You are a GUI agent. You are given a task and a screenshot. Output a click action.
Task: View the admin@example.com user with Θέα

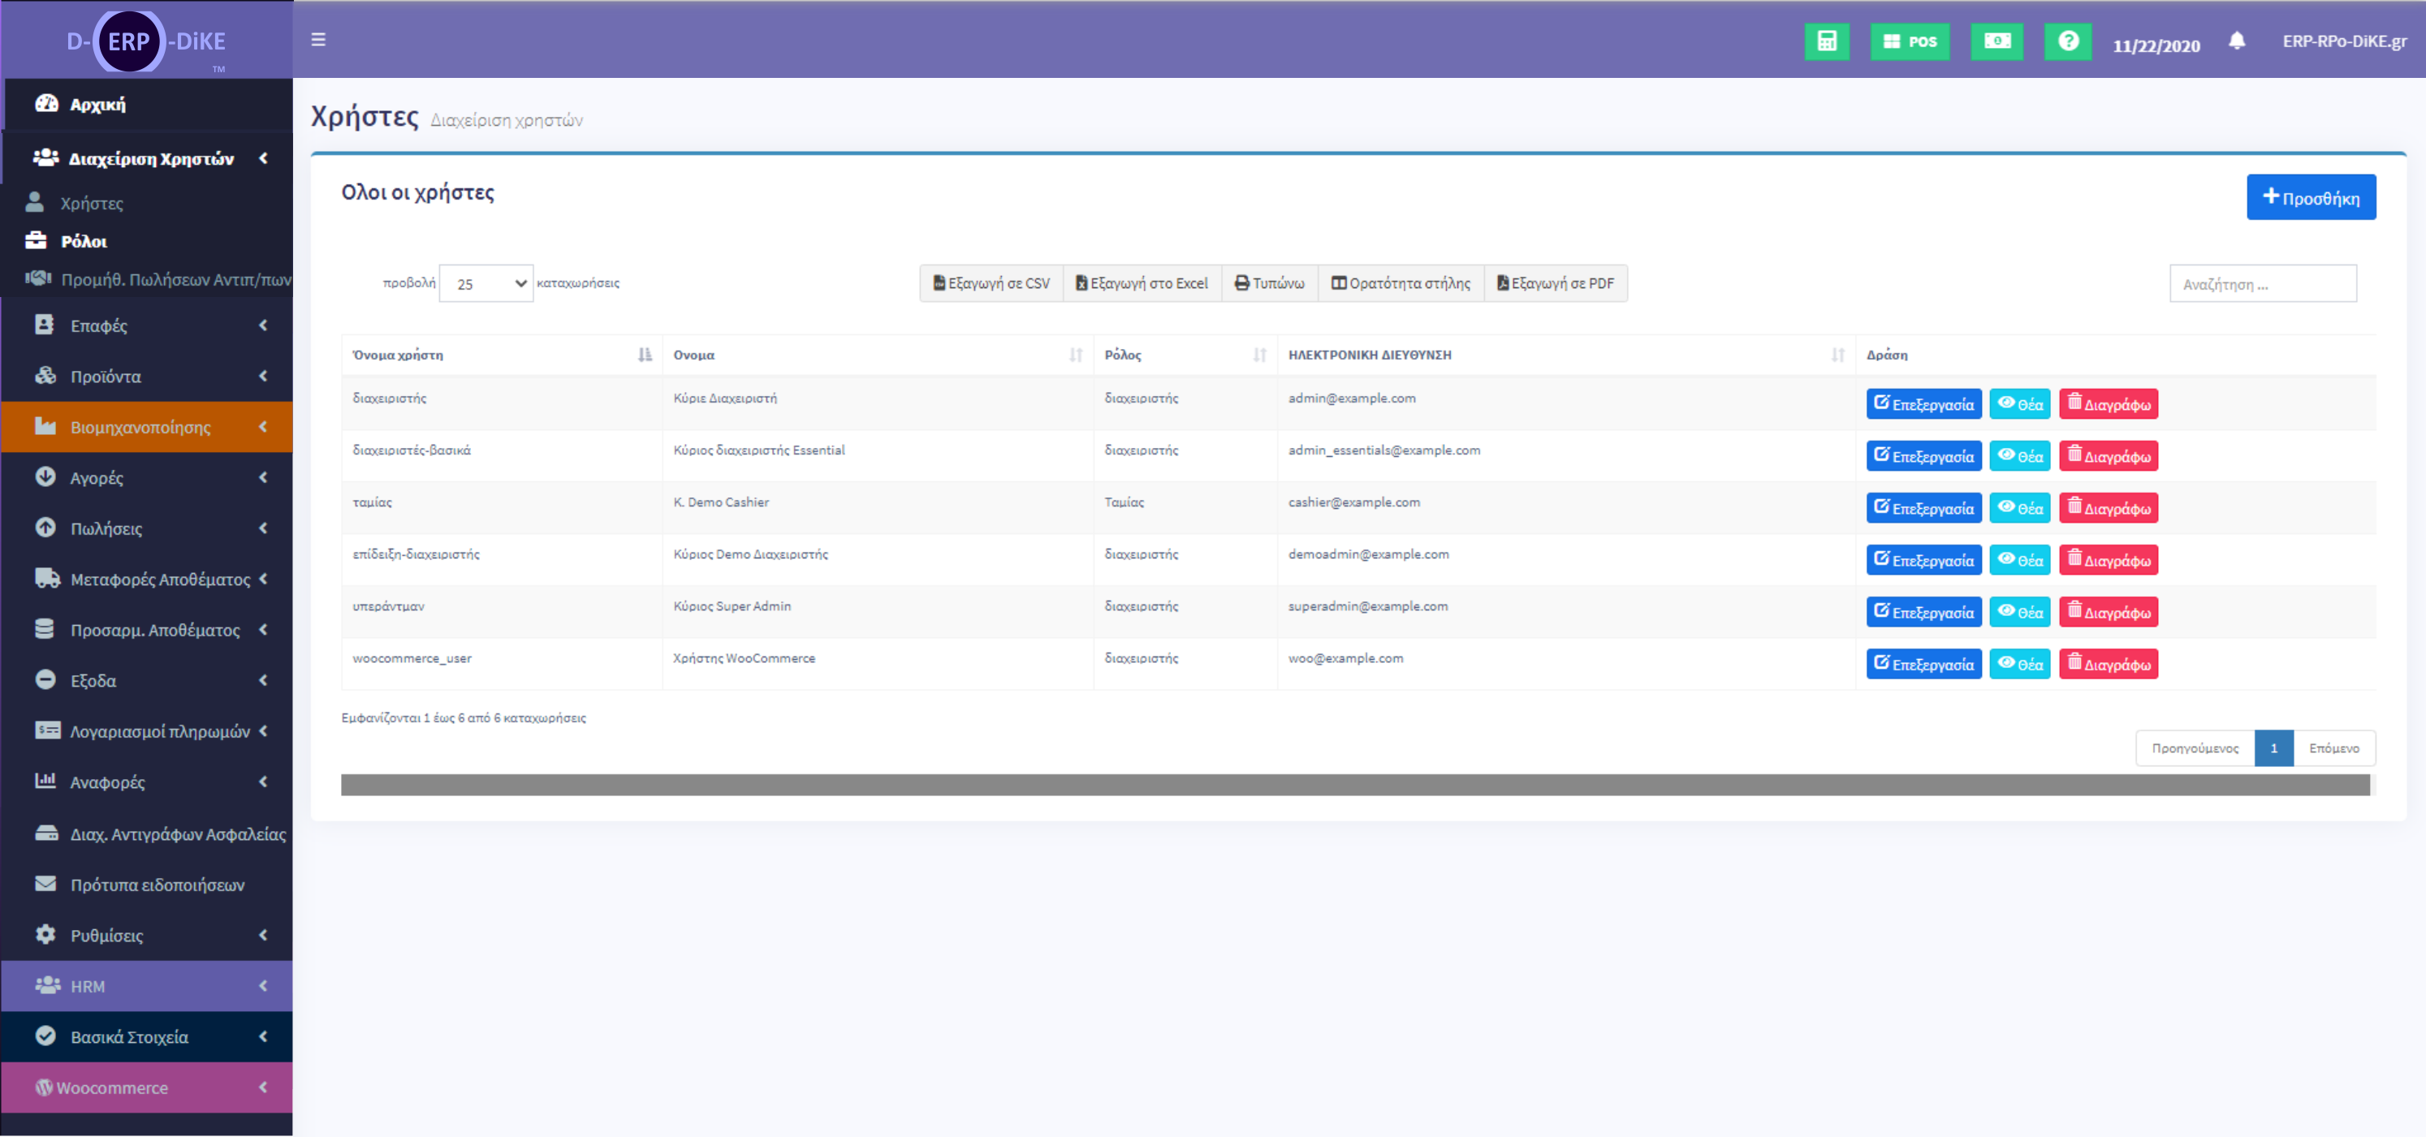point(2019,404)
